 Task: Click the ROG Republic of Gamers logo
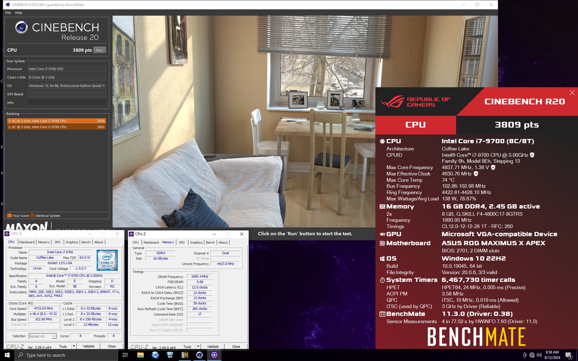click(x=415, y=102)
